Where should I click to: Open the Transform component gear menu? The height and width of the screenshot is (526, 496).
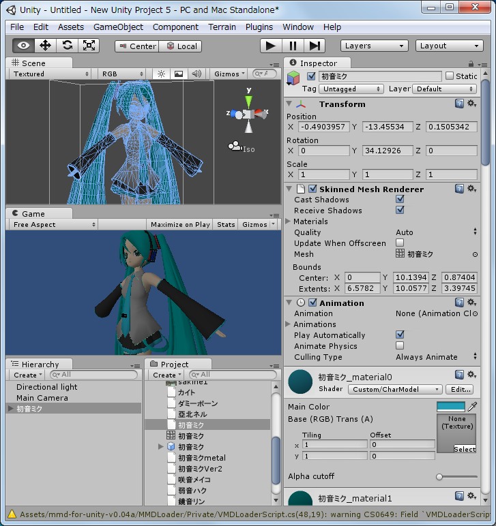(x=471, y=104)
